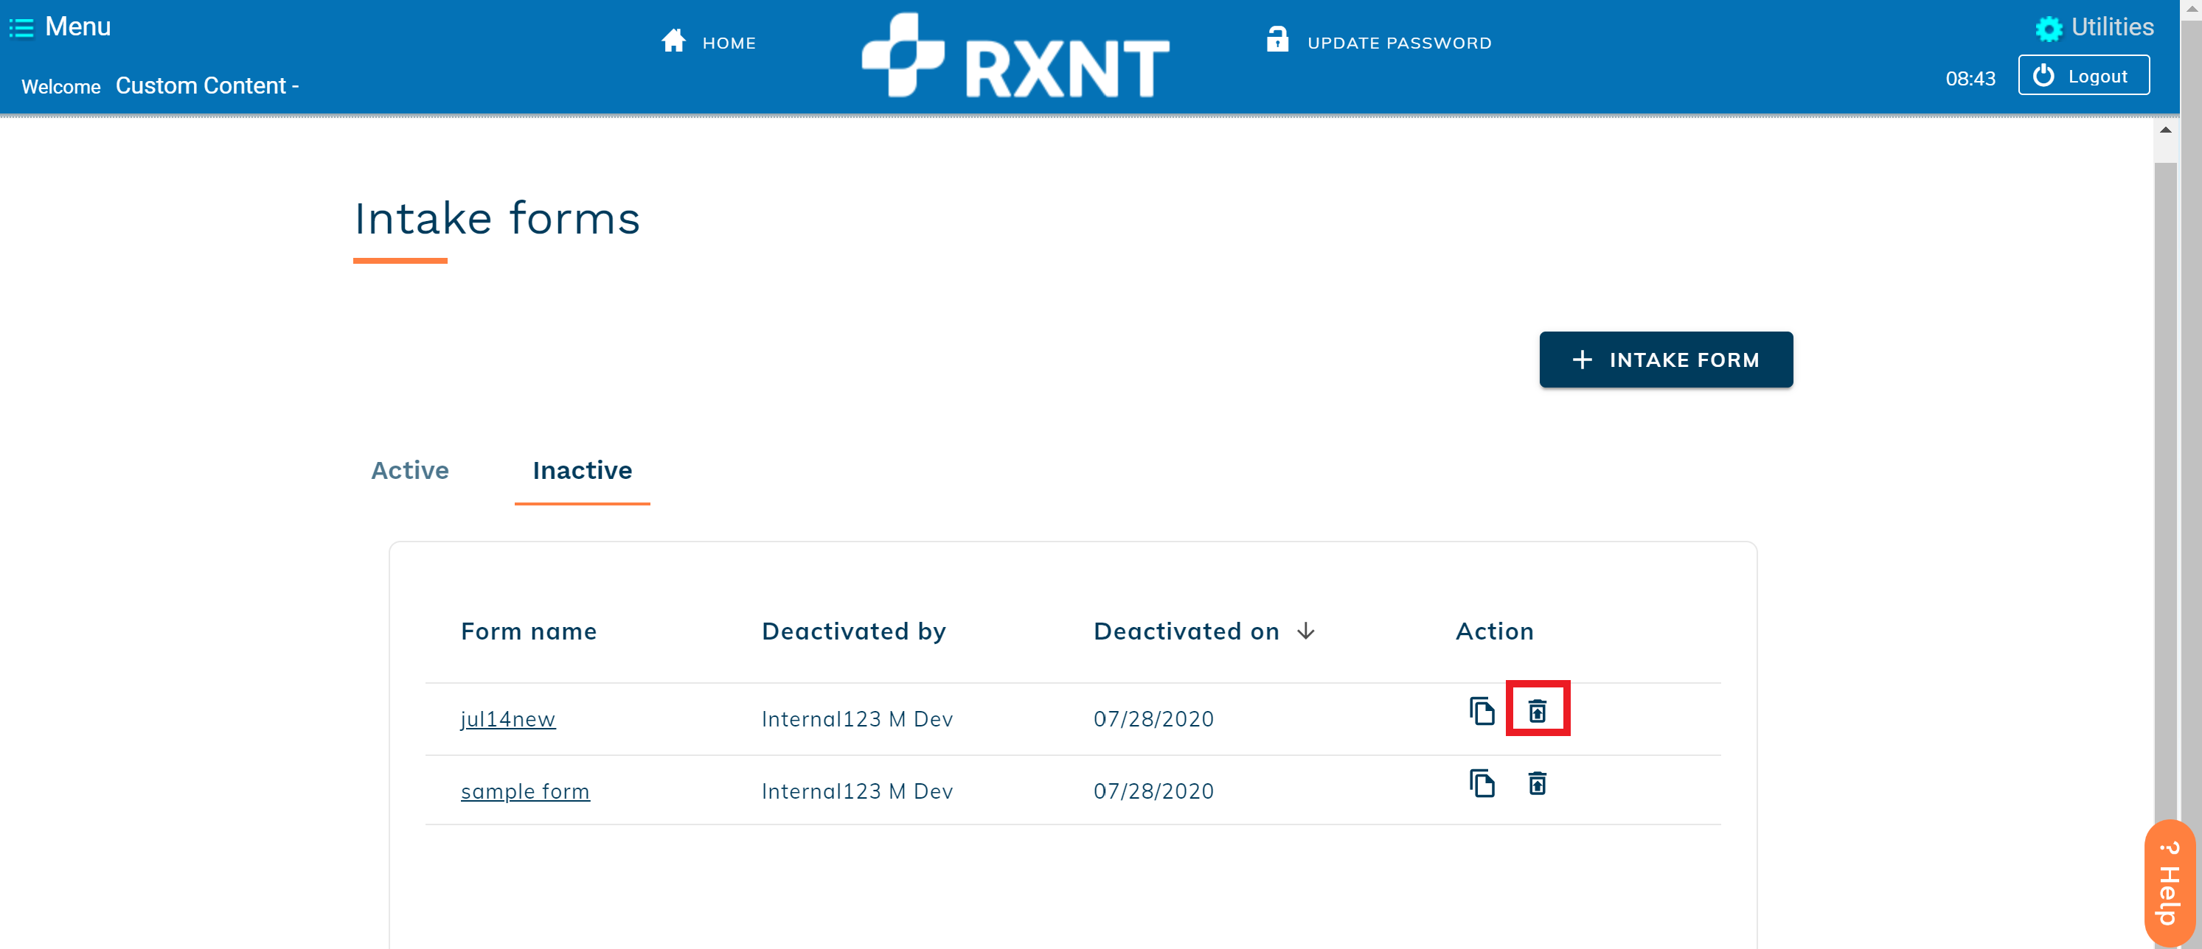Open the orange Help tab
The image size is (2202, 949).
click(2170, 883)
